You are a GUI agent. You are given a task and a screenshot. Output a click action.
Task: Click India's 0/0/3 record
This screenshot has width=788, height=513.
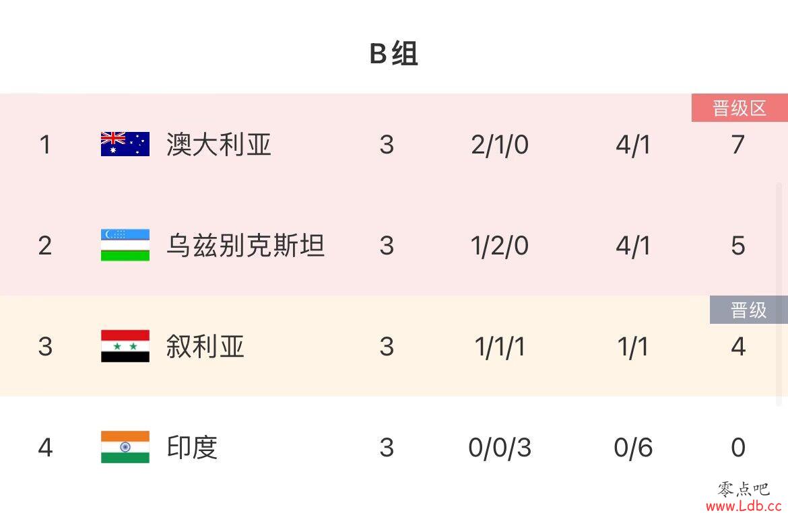500,448
